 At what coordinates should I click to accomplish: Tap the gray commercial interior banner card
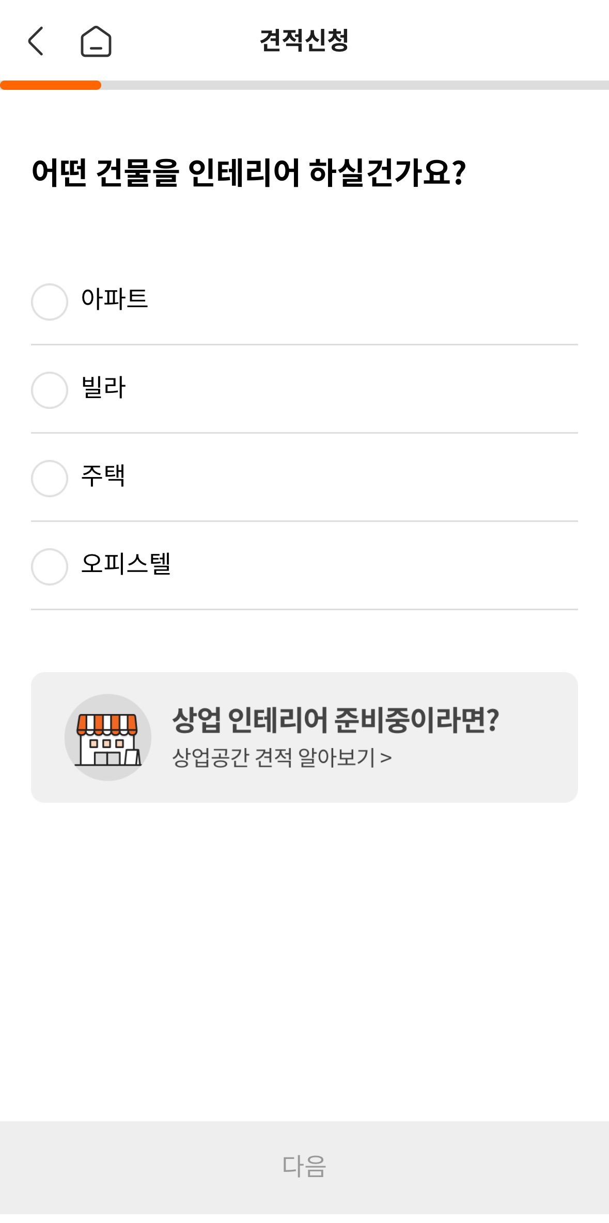(x=304, y=737)
